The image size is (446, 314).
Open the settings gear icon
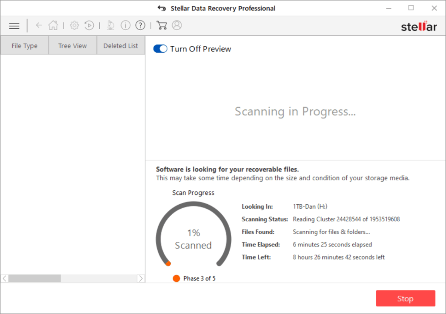click(x=74, y=26)
